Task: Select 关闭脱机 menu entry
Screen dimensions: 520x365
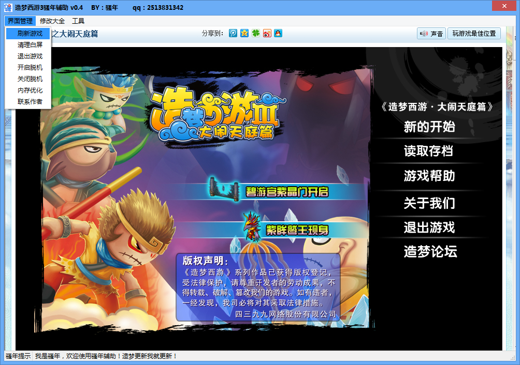Action: [28, 79]
